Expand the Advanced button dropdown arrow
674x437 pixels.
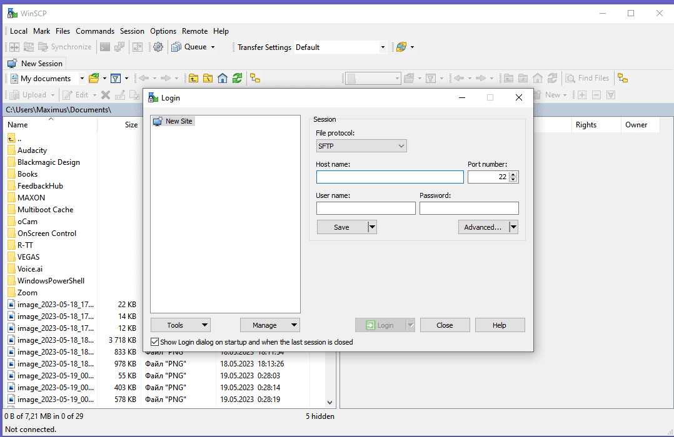[x=513, y=227]
